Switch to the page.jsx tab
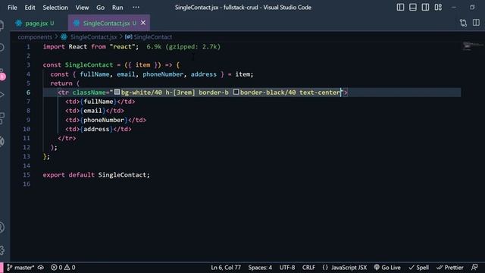The image size is (485, 273). coord(36,24)
